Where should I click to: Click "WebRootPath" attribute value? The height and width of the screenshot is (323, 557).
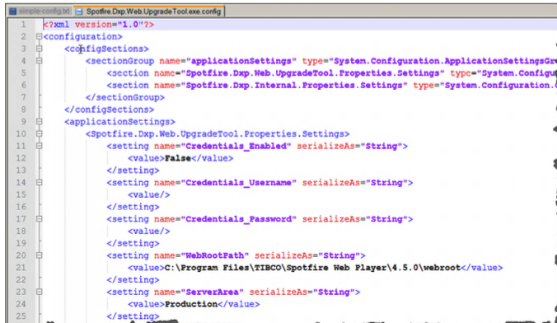pos(215,255)
